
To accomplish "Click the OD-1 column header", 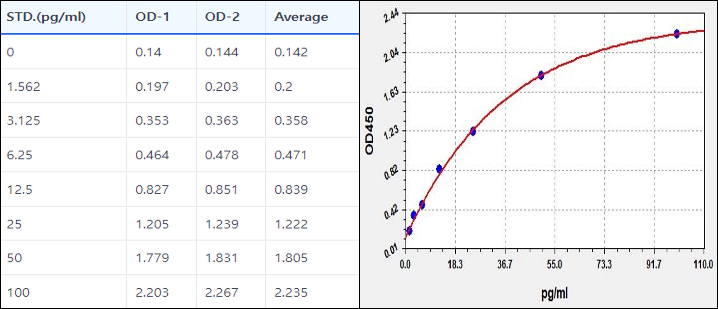I will coord(152,17).
